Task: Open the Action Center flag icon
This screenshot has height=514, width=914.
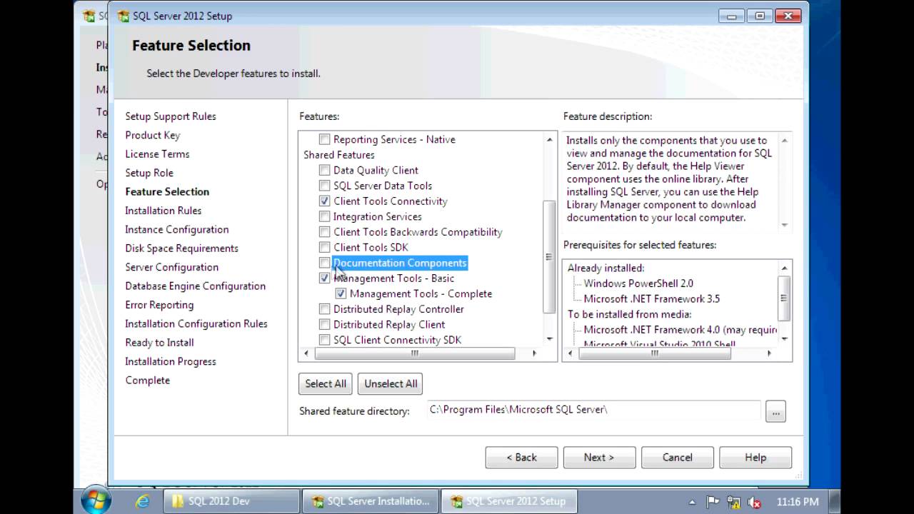Action: 713,502
